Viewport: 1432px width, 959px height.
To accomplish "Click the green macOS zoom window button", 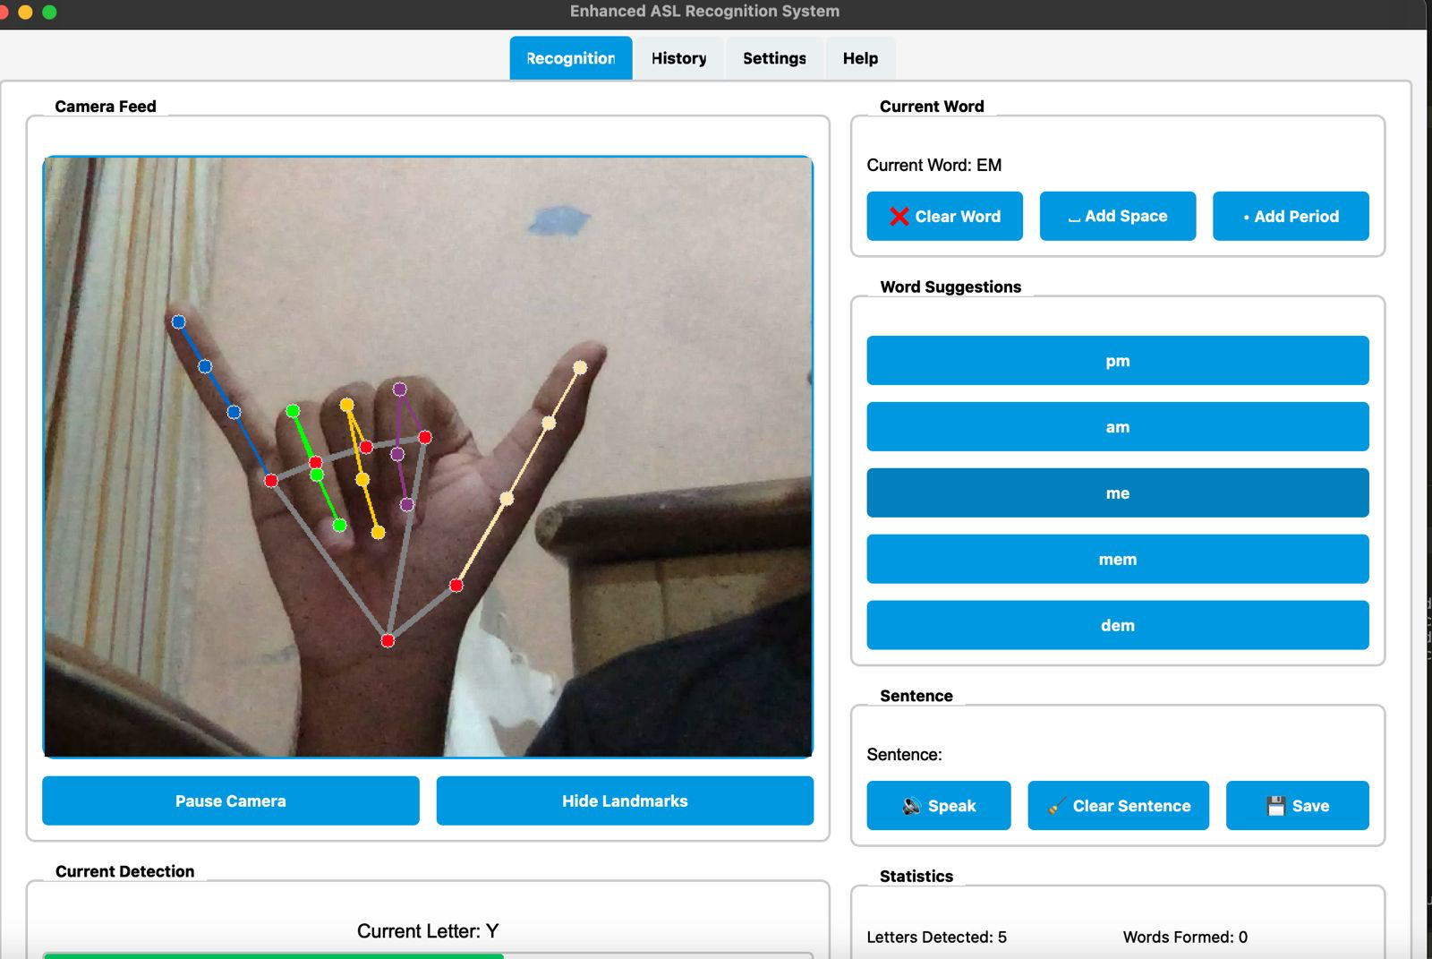I will (x=49, y=12).
